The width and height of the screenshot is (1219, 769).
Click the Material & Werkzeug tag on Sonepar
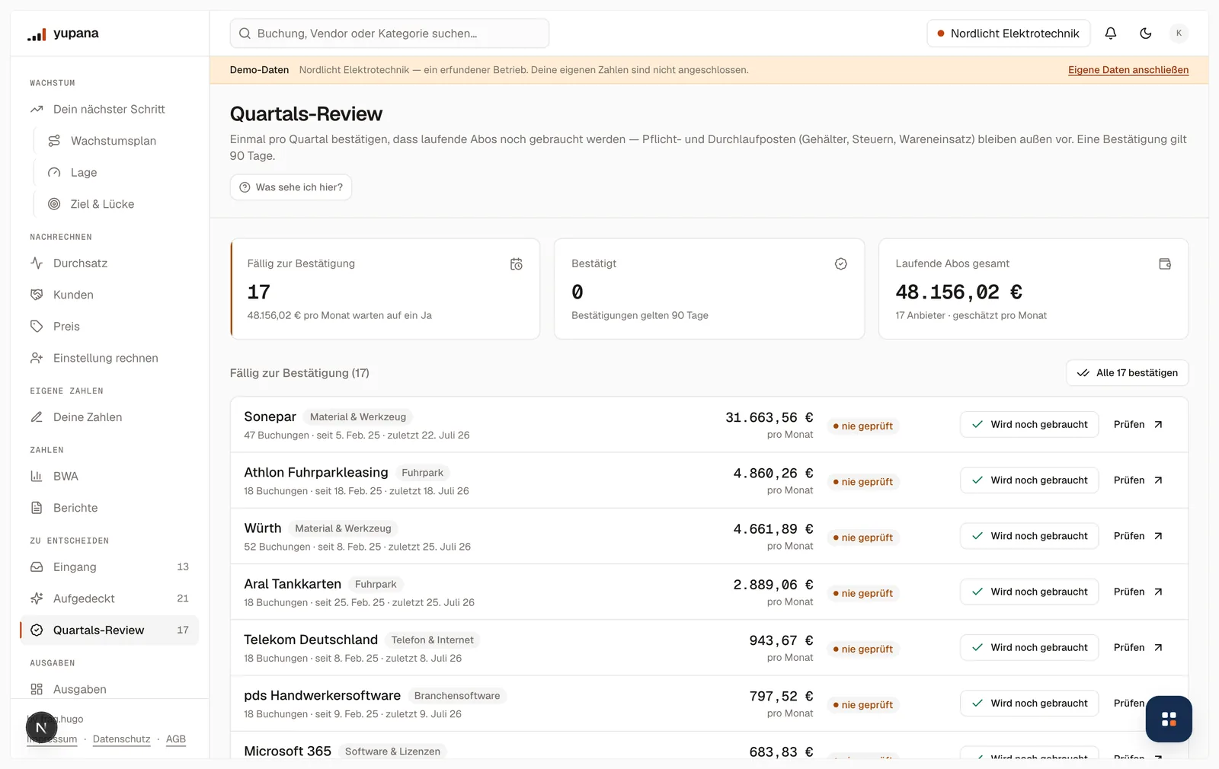coord(358,417)
